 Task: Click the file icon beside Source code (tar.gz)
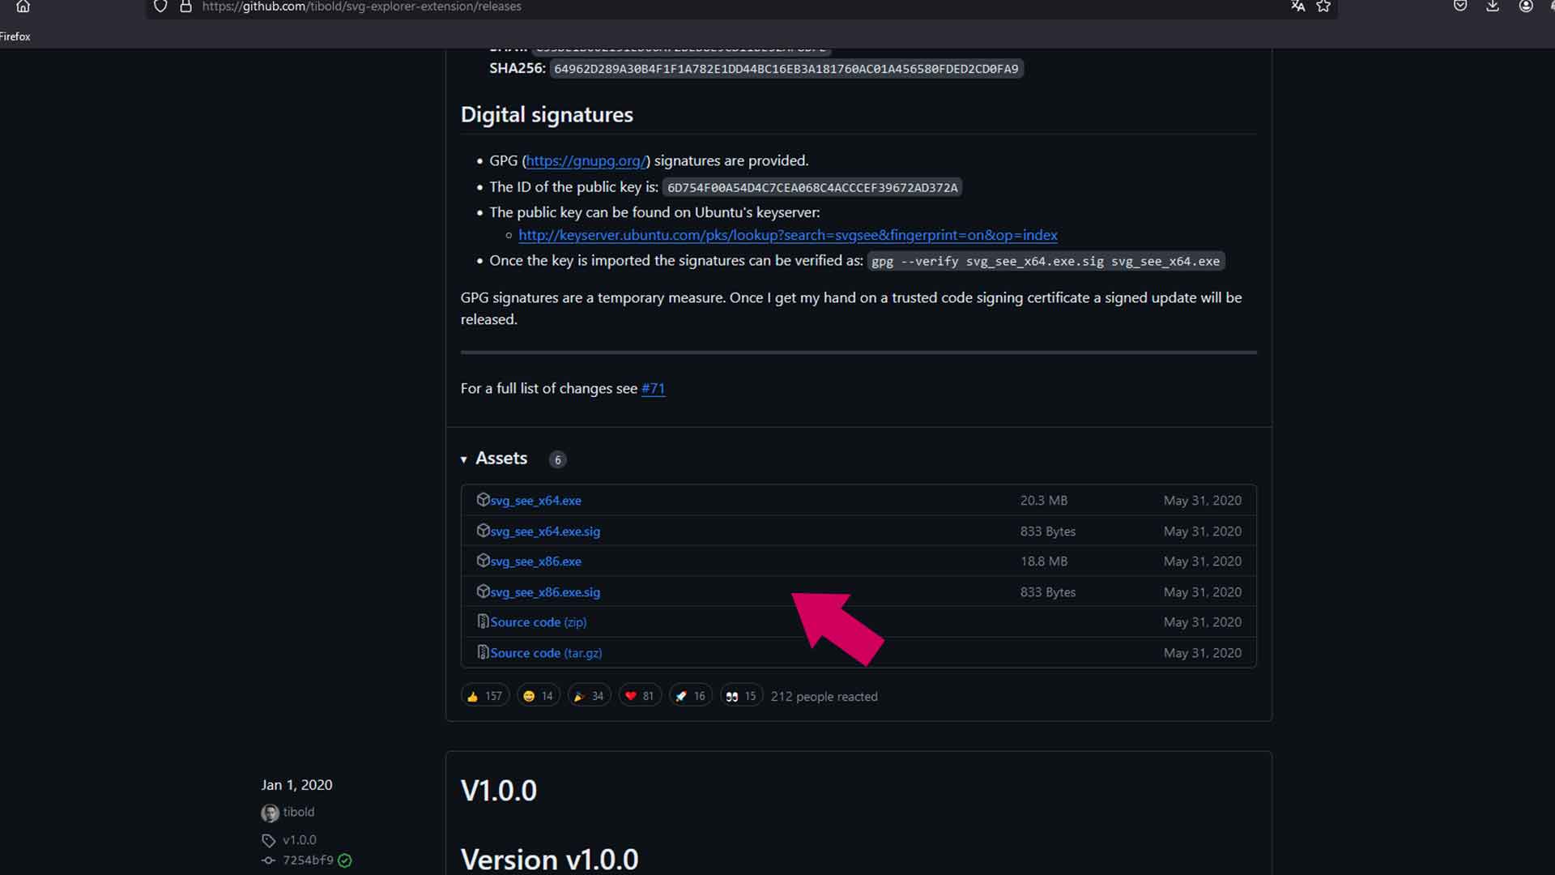click(483, 652)
